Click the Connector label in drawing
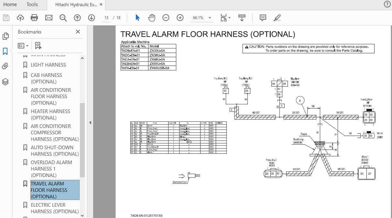This screenshot has width=392, height=218. pos(180,182)
